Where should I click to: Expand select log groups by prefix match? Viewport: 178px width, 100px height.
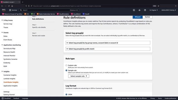pos(108,49)
